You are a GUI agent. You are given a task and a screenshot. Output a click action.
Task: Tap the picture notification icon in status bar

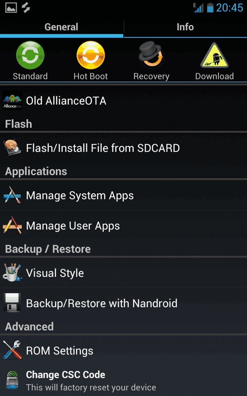click(11, 8)
